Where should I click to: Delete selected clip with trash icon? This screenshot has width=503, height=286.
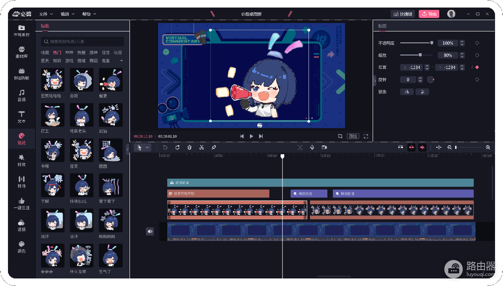[x=189, y=148]
